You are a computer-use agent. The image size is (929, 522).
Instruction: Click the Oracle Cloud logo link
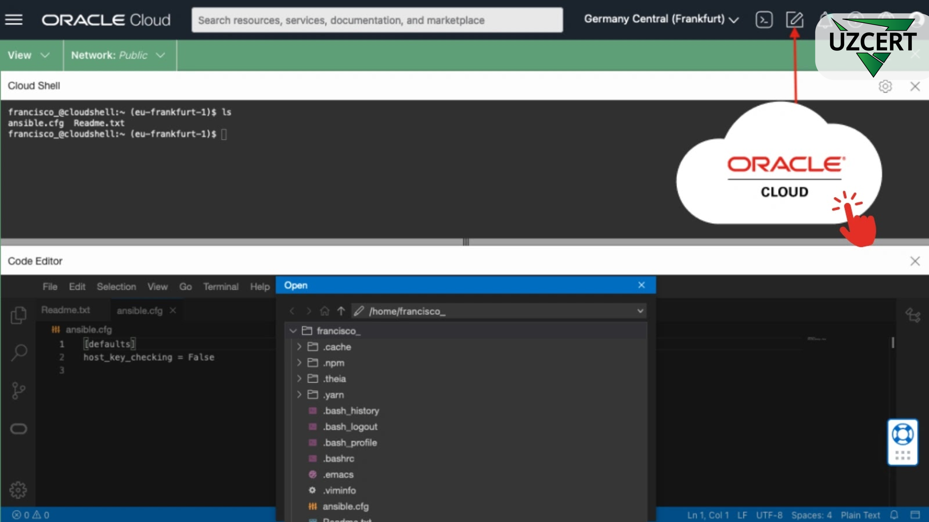(x=106, y=20)
